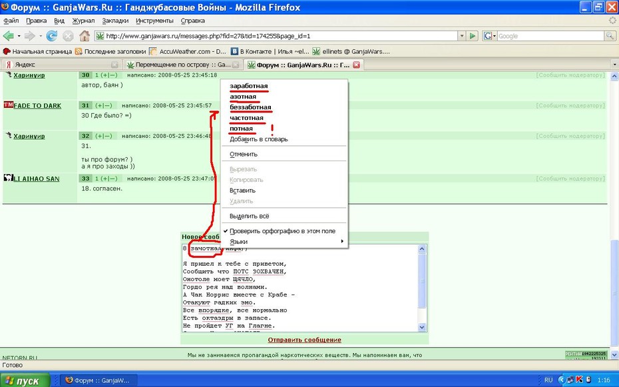The height and width of the screenshot is (387, 619).
Task: Open the list-all-tabs dropdown
Action: [x=614, y=65]
